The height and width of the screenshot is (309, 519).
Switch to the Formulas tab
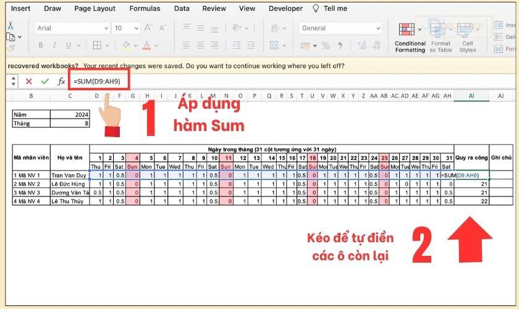[145, 9]
